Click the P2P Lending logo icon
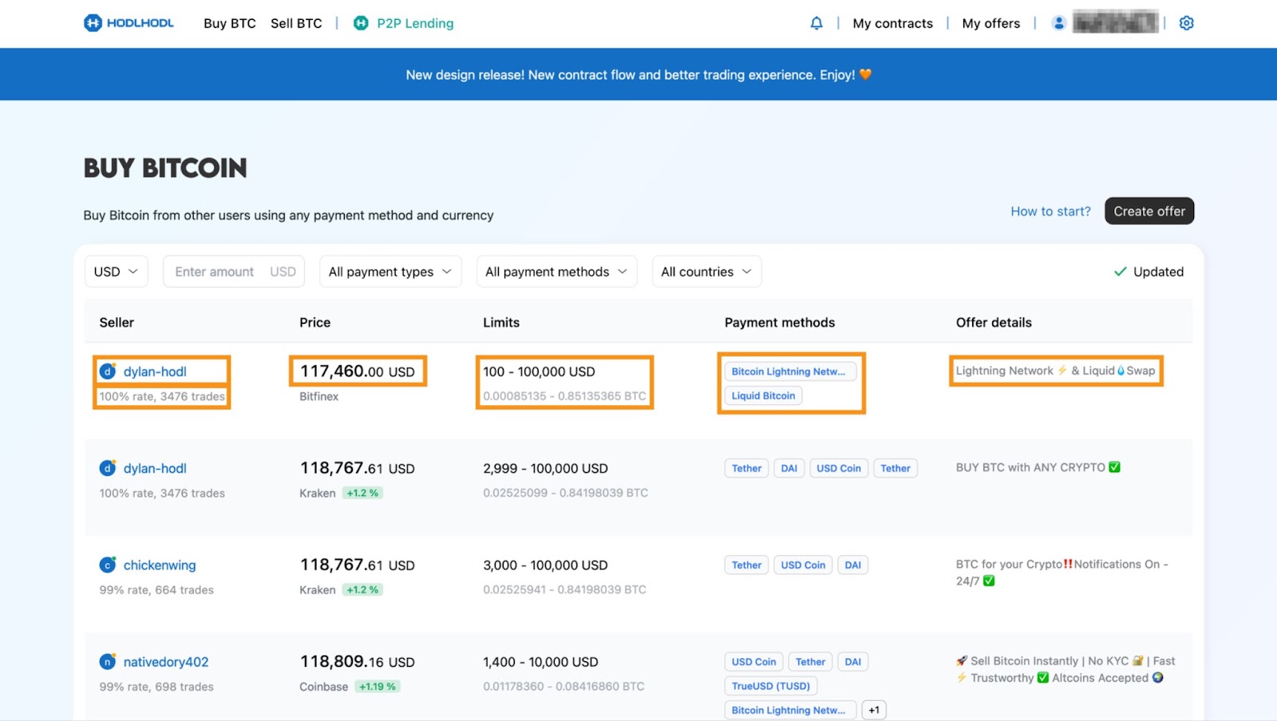This screenshot has height=721, width=1277. point(361,23)
